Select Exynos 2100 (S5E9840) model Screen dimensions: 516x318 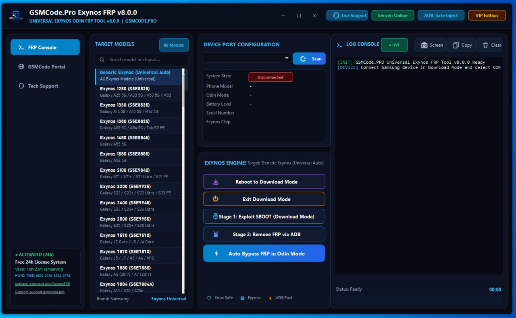(x=138, y=173)
